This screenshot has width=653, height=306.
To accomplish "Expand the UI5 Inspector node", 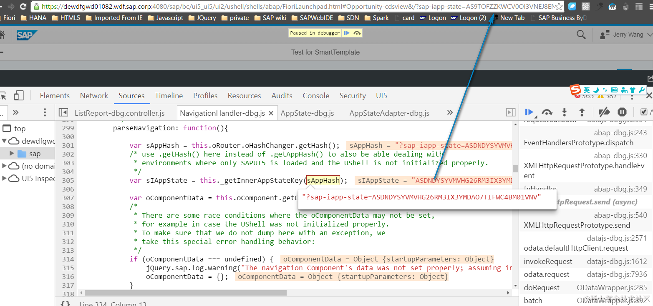I will pos(4,178).
